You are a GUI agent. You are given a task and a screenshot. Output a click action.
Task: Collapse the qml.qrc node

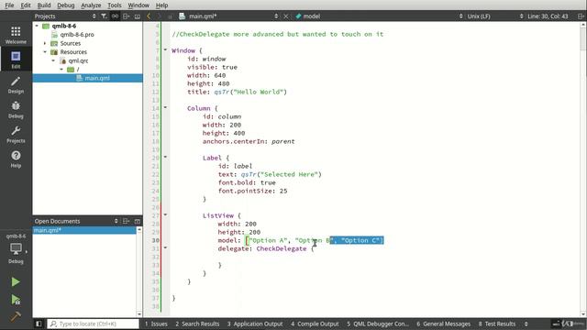[x=53, y=60]
